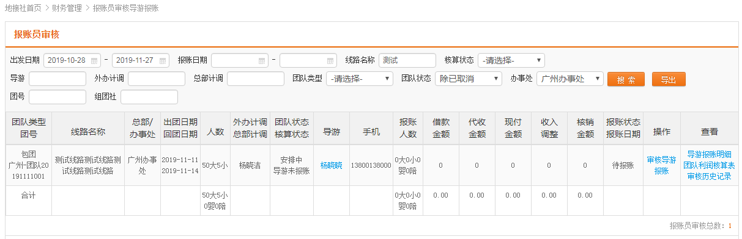The width and height of the screenshot is (742, 239).
Task: Open 团队利润核算表 link
Action: 709,165
